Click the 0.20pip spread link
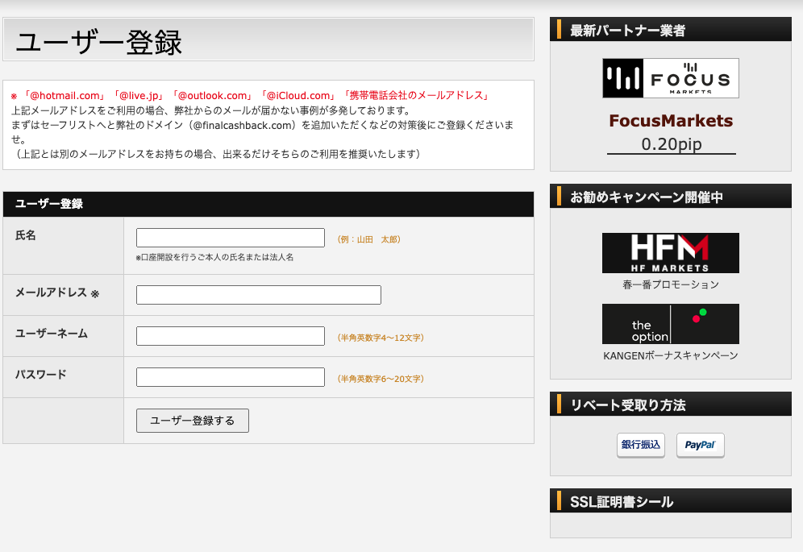The width and height of the screenshot is (803, 552). click(671, 144)
